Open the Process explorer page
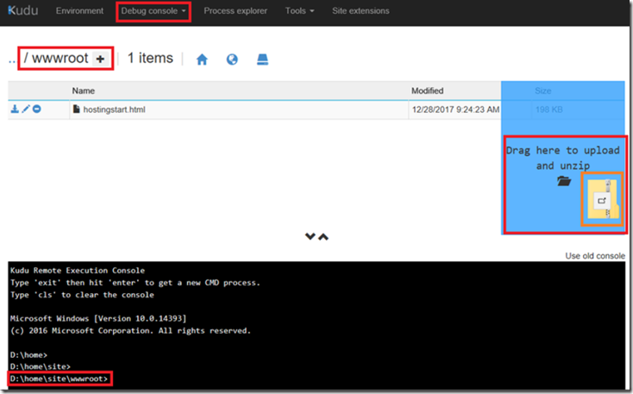Image resolution: width=633 pixels, height=394 pixels. coord(235,11)
